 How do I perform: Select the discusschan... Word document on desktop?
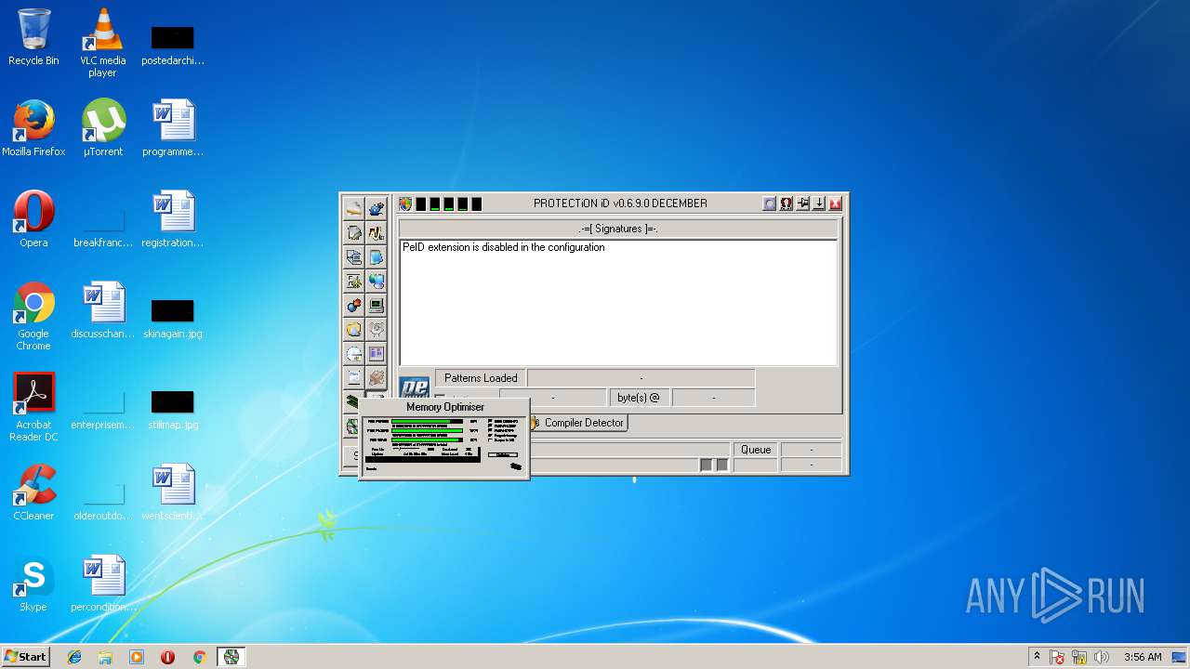(x=103, y=310)
